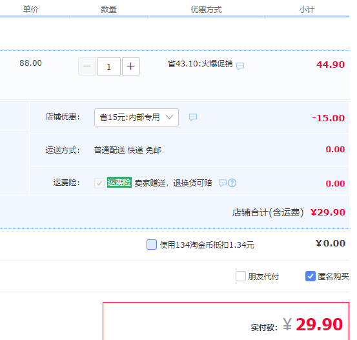Click the comment icon beside store discount dropdown
The image size is (357, 340).
pyautogui.click(x=193, y=117)
